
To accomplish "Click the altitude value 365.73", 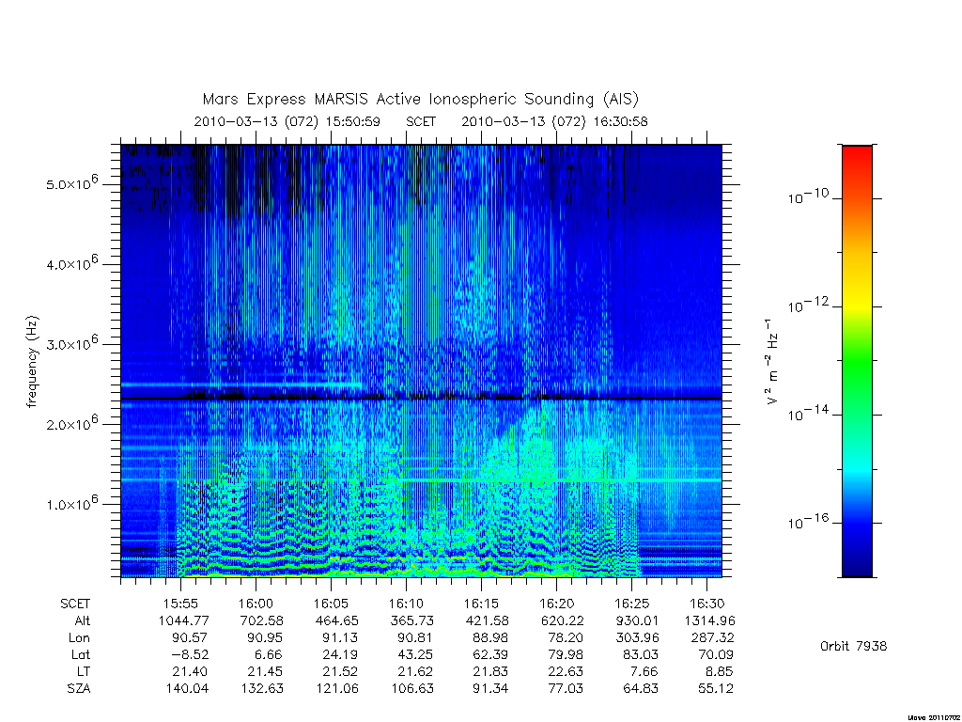I will [412, 620].
